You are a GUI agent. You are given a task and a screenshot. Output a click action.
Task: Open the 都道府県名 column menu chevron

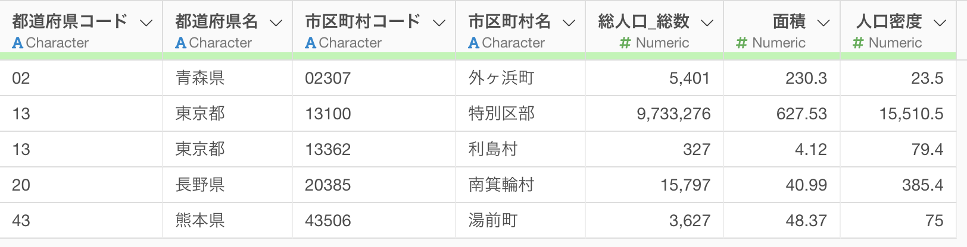276,23
